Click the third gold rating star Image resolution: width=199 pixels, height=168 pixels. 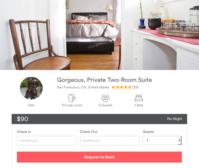pyautogui.click(x=121, y=87)
